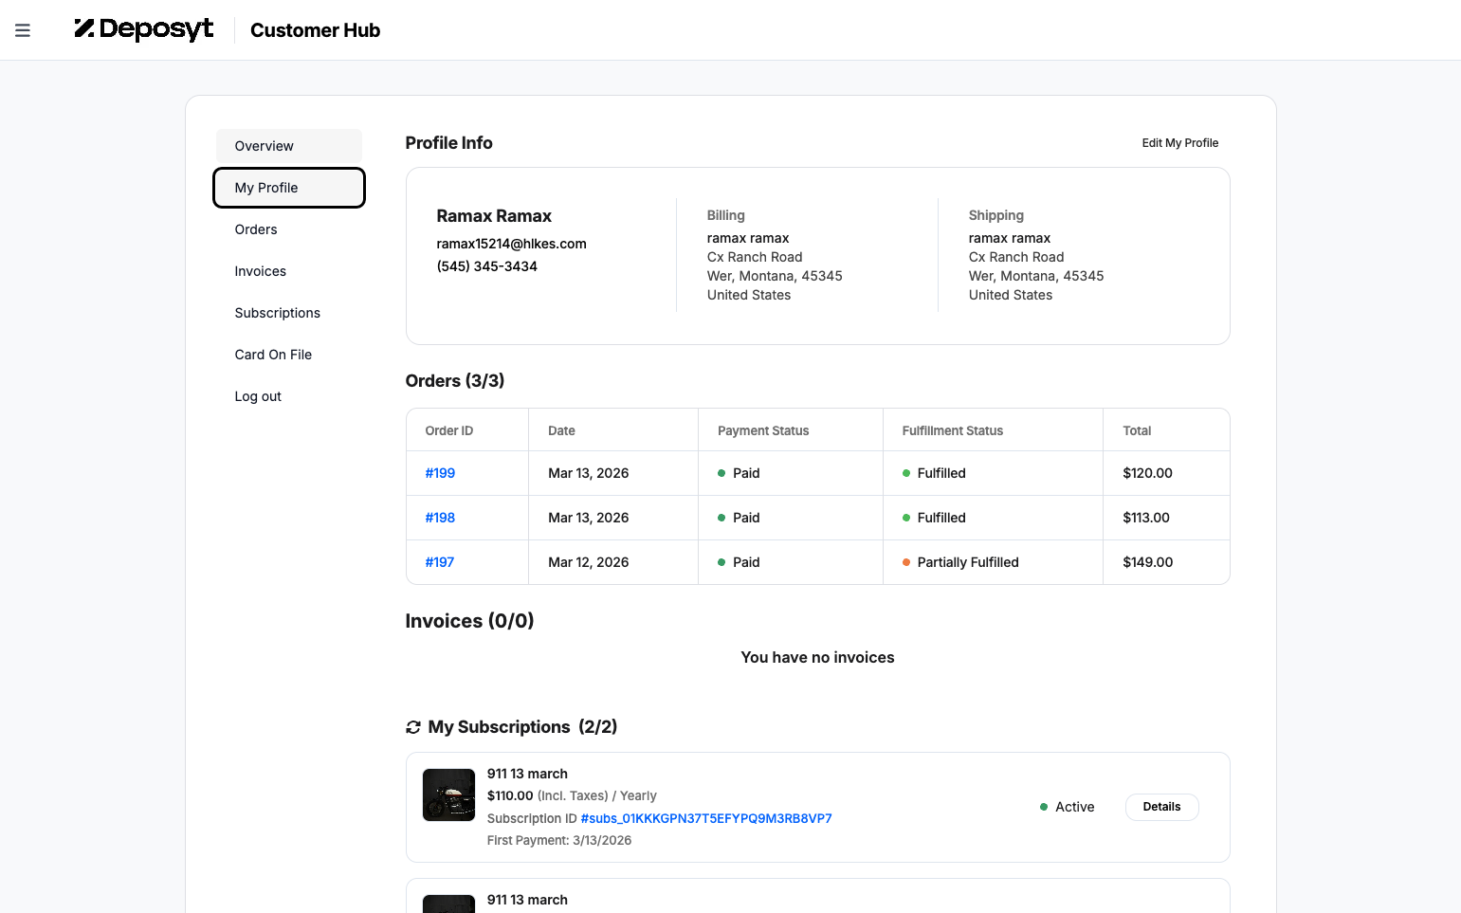Click the Customer Hub title

(315, 30)
